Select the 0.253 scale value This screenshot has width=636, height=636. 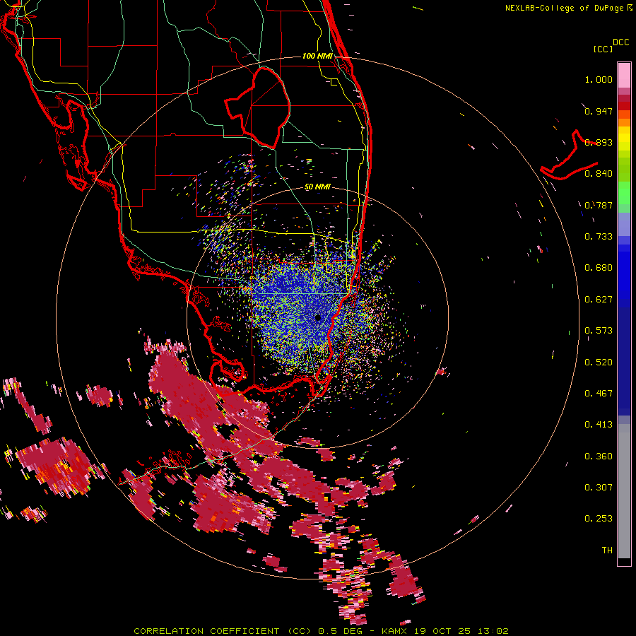pos(599,519)
